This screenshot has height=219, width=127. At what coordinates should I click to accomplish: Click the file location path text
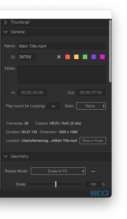coord(49,141)
